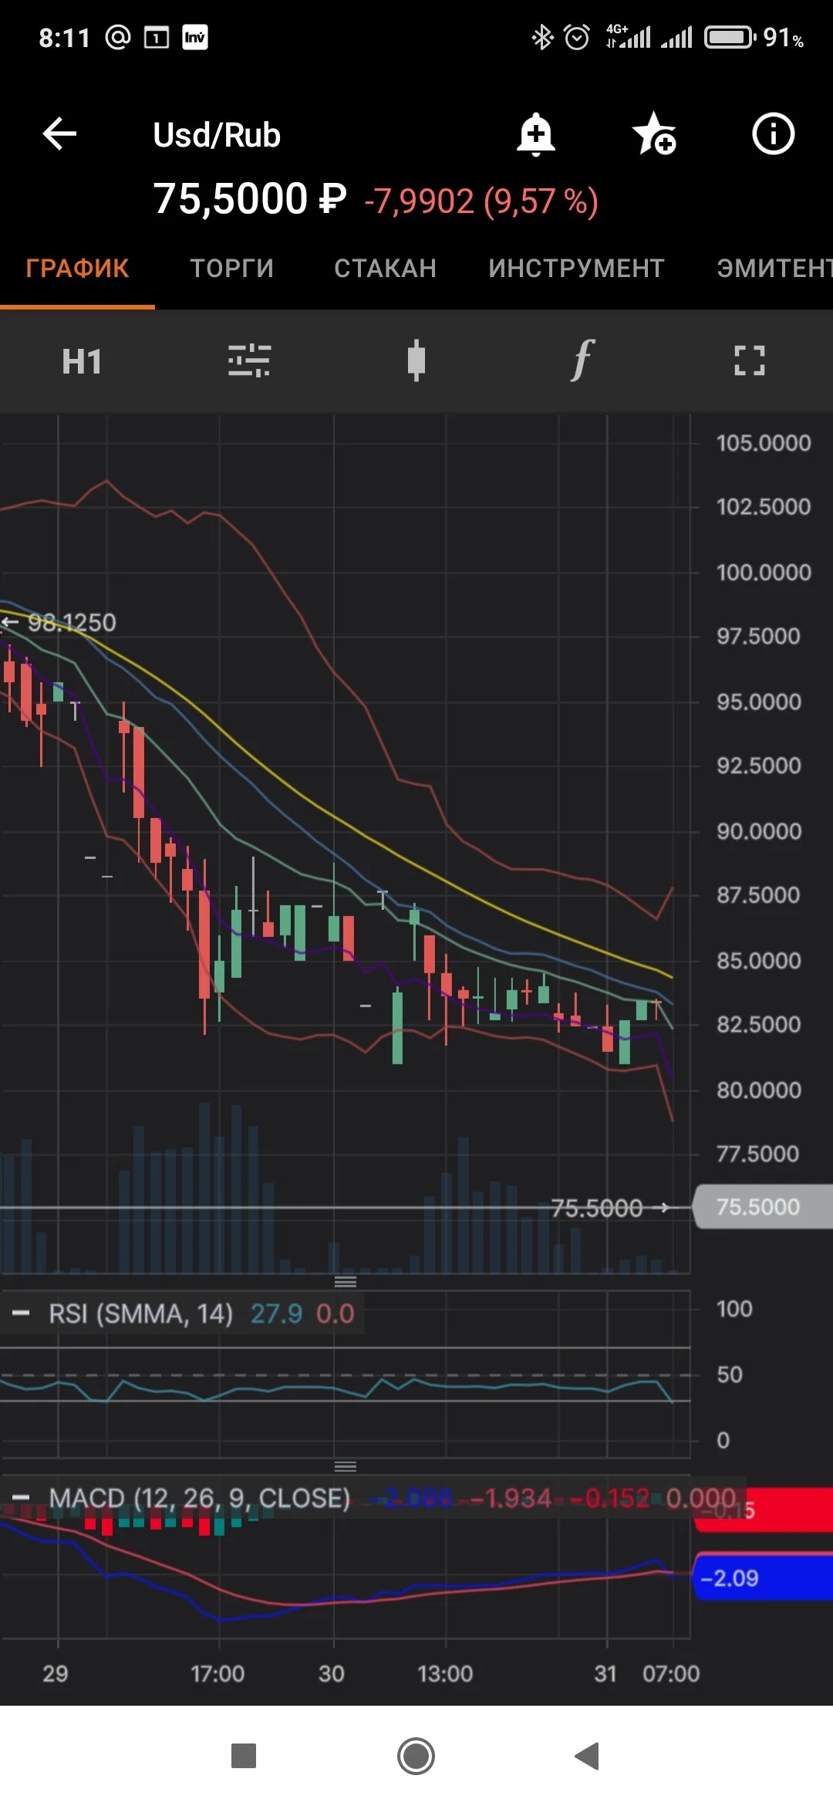Open the H1 timeframe selector

pyautogui.click(x=82, y=361)
